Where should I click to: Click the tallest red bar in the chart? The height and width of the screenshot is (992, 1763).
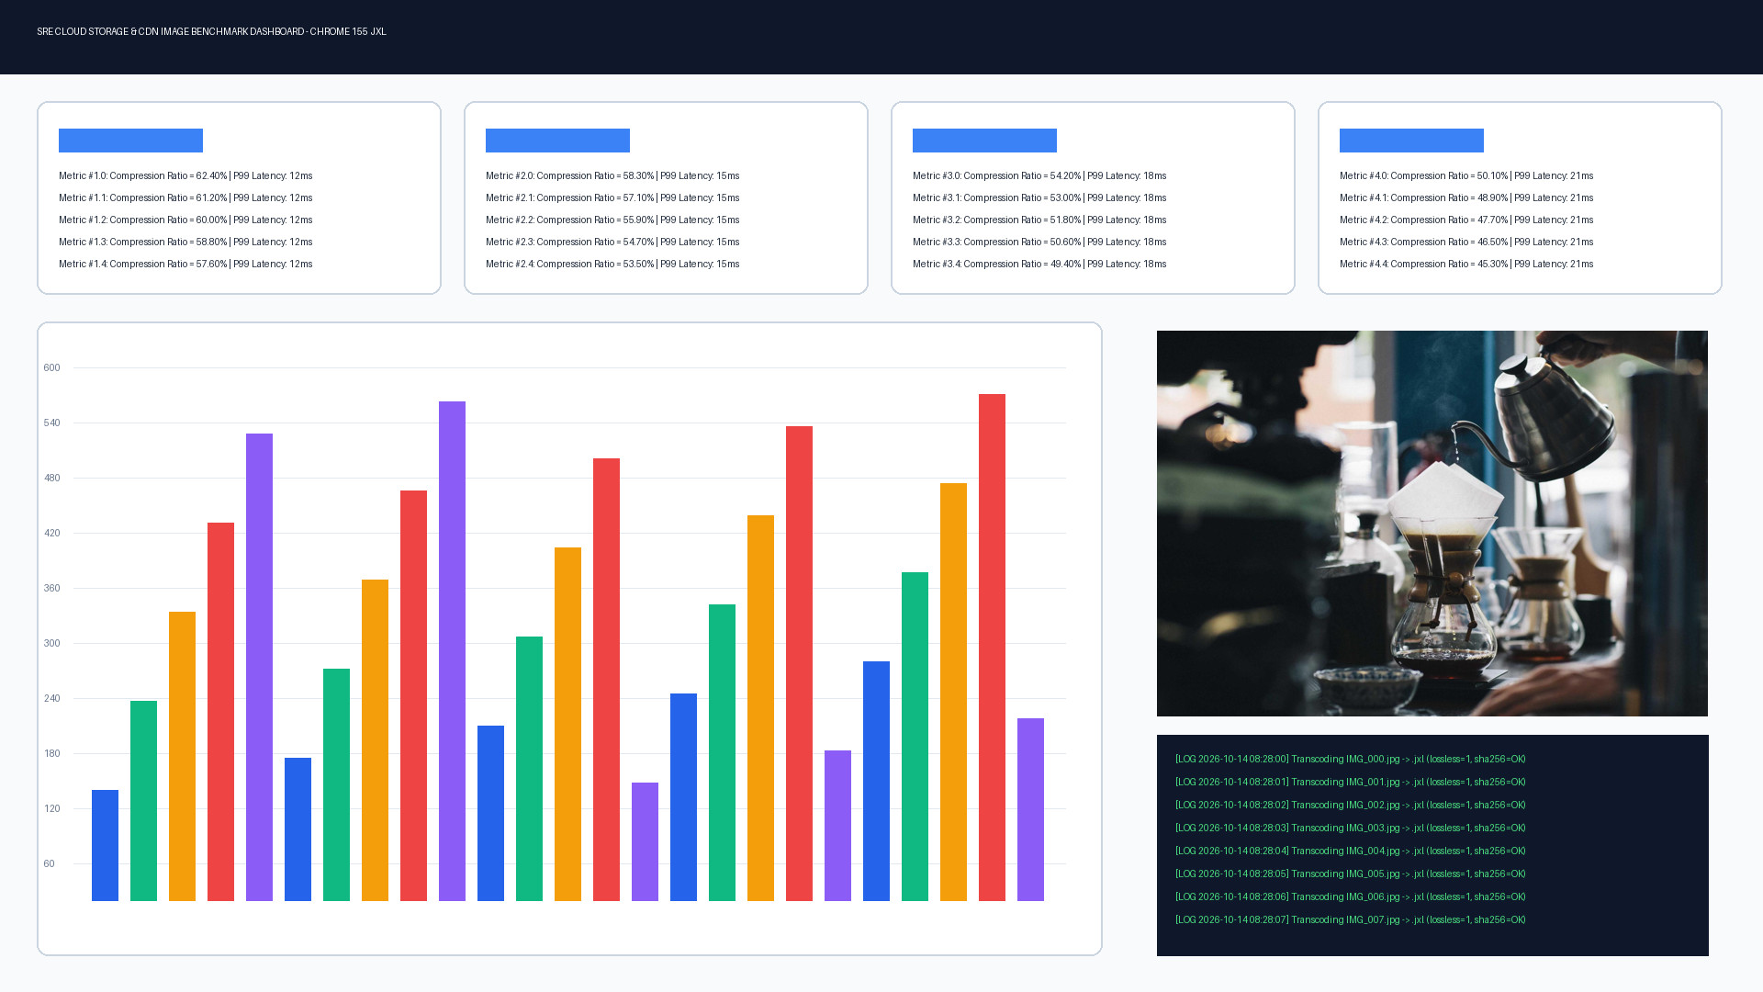tap(992, 648)
